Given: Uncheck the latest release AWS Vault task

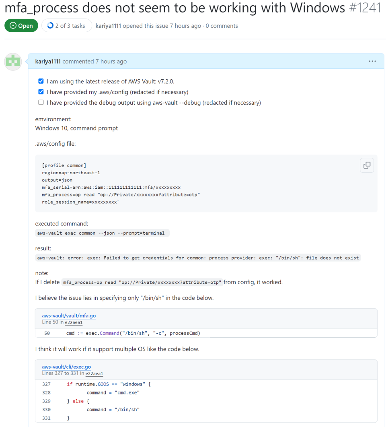Looking at the screenshot, I should click(x=41, y=81).
